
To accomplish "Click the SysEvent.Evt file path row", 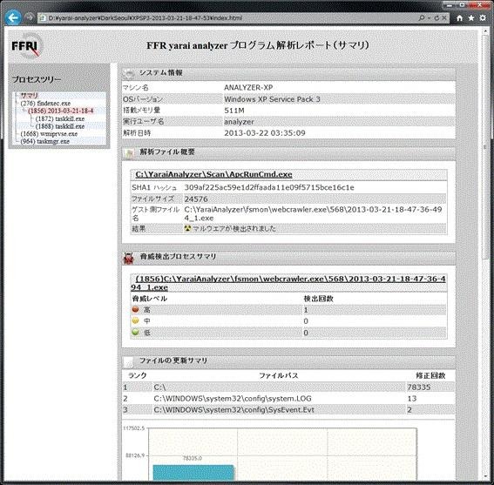I will pos(288,410).
